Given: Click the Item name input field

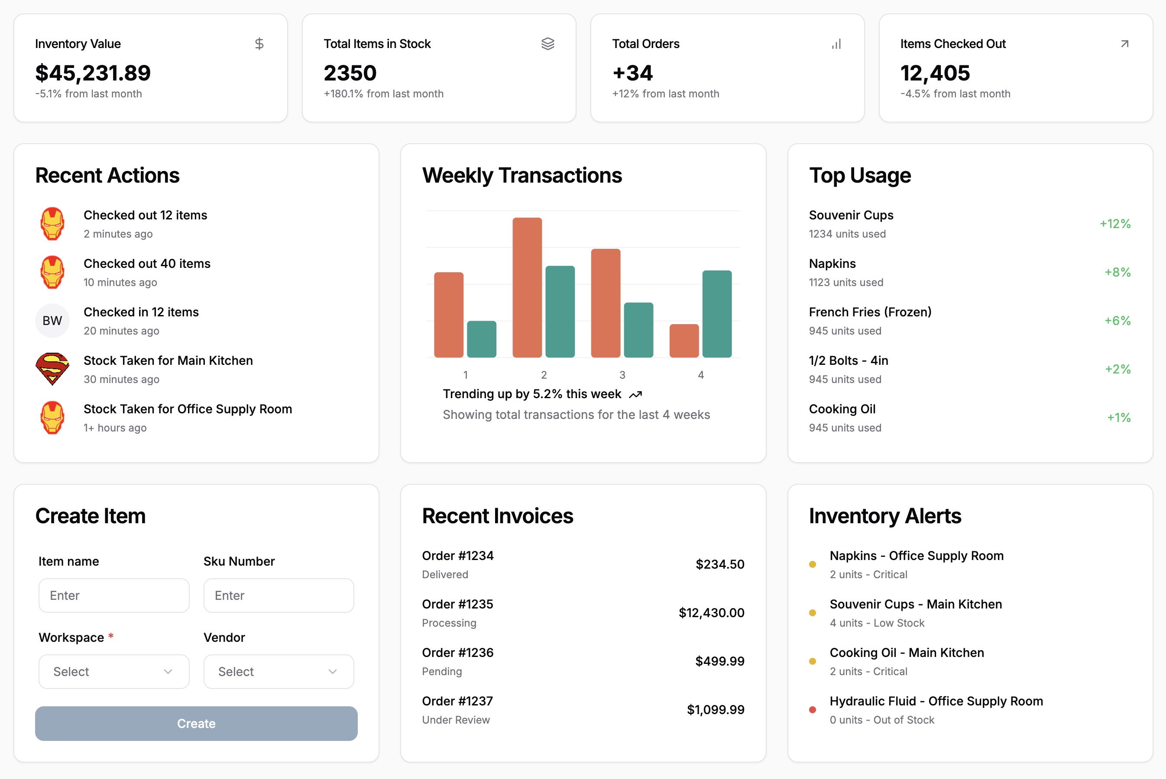Looking at the screenshot, I should pyautogui.click(x=113, y=595).
